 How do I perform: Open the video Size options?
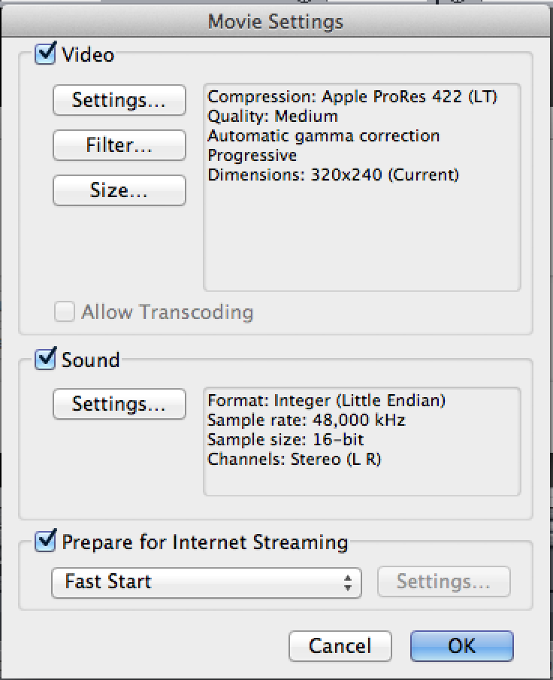pos(119,190)
